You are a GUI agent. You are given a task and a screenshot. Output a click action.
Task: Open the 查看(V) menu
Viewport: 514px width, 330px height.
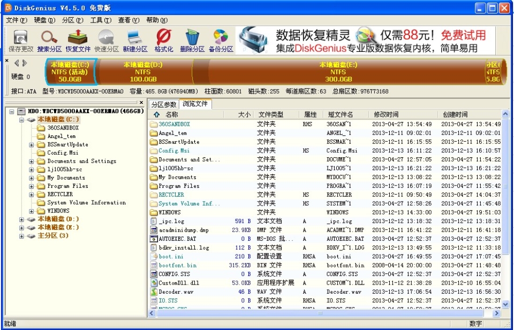tap(129, 20)
